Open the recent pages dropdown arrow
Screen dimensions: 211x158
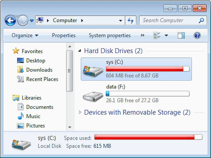point(32,21)
